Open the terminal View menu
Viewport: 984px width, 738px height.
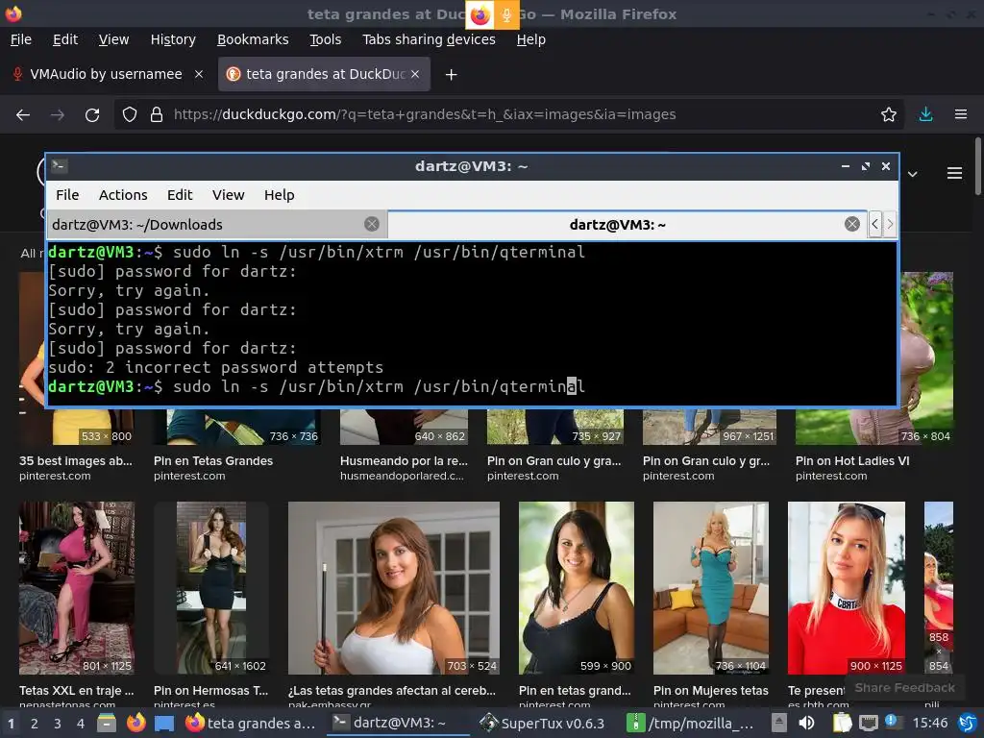(x=229, y=195)
